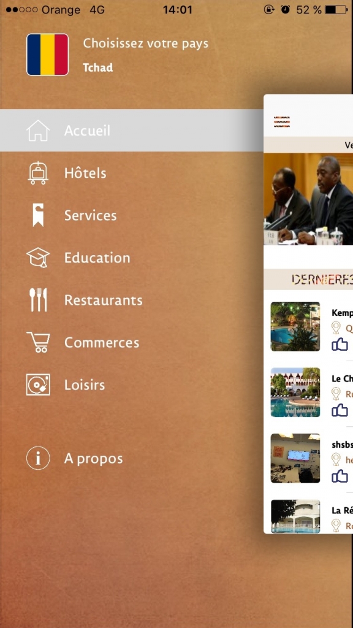Toggle thumbs-up on the shsbs listing
The image size is (353, 628).
[x=340, y=476]
